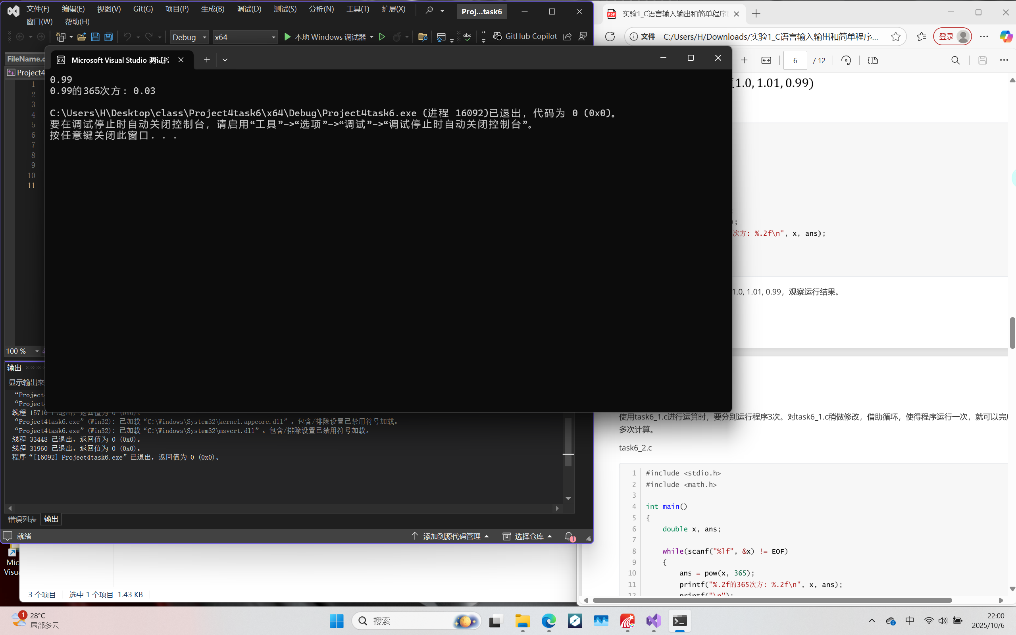Click the Open File folder icon
Image resolution: width=1016 pixels, height=635 pixels.
(x=81, y=37)
